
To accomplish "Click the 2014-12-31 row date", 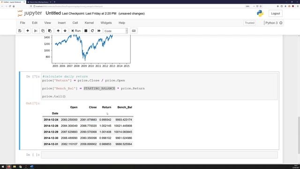I will point(51,144).
